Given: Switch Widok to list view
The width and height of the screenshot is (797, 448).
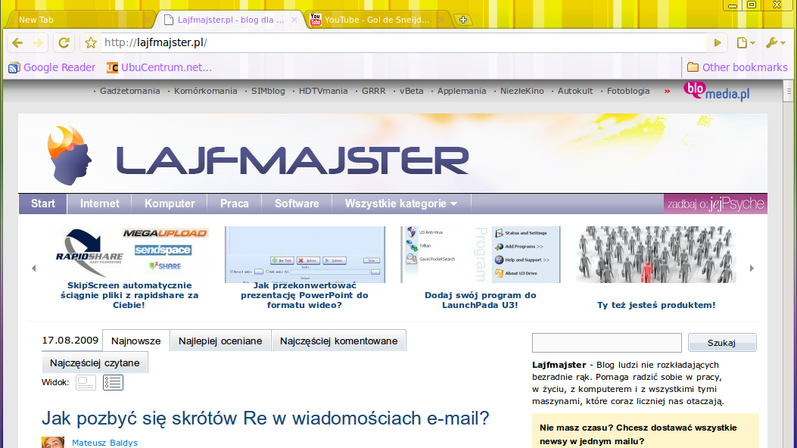Looking at the screenshot, I should (x=113, y=382).
